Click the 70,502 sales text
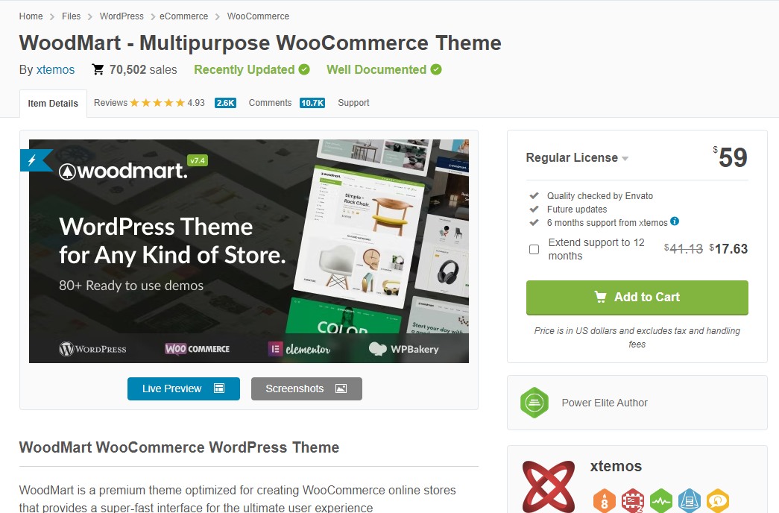The height and width of the screenshot is (513, 779). click(x=143, y=69)
